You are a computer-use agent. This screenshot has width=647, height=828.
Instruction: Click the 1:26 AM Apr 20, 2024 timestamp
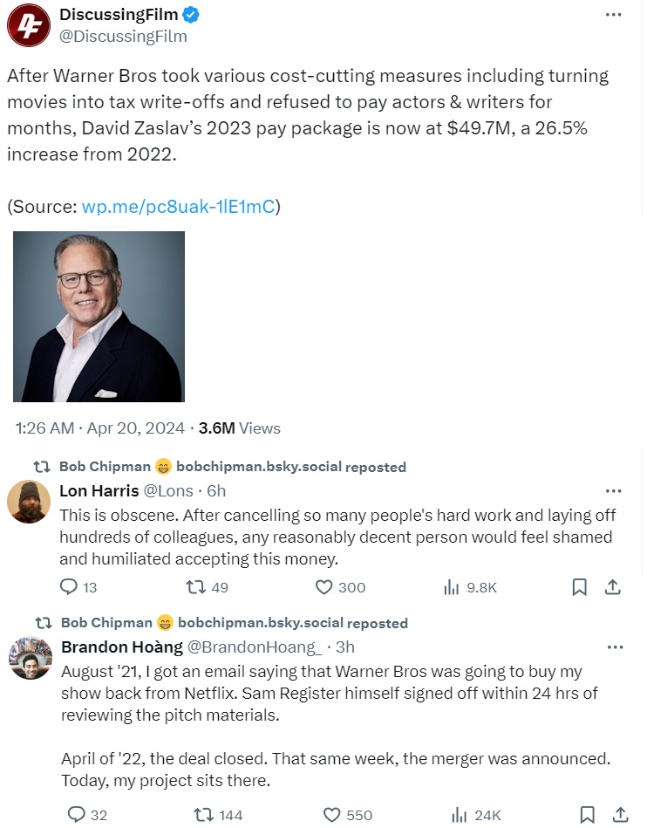100,428
